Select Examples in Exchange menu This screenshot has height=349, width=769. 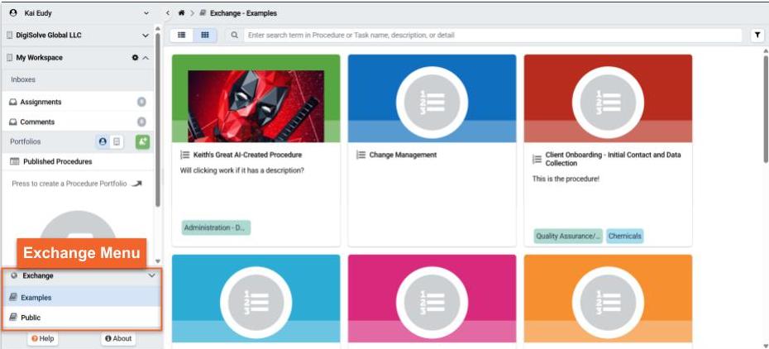click(81, 298)
